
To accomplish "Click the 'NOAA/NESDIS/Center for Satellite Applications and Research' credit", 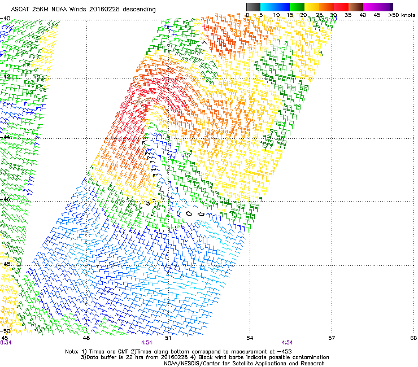I will [244, 364].
